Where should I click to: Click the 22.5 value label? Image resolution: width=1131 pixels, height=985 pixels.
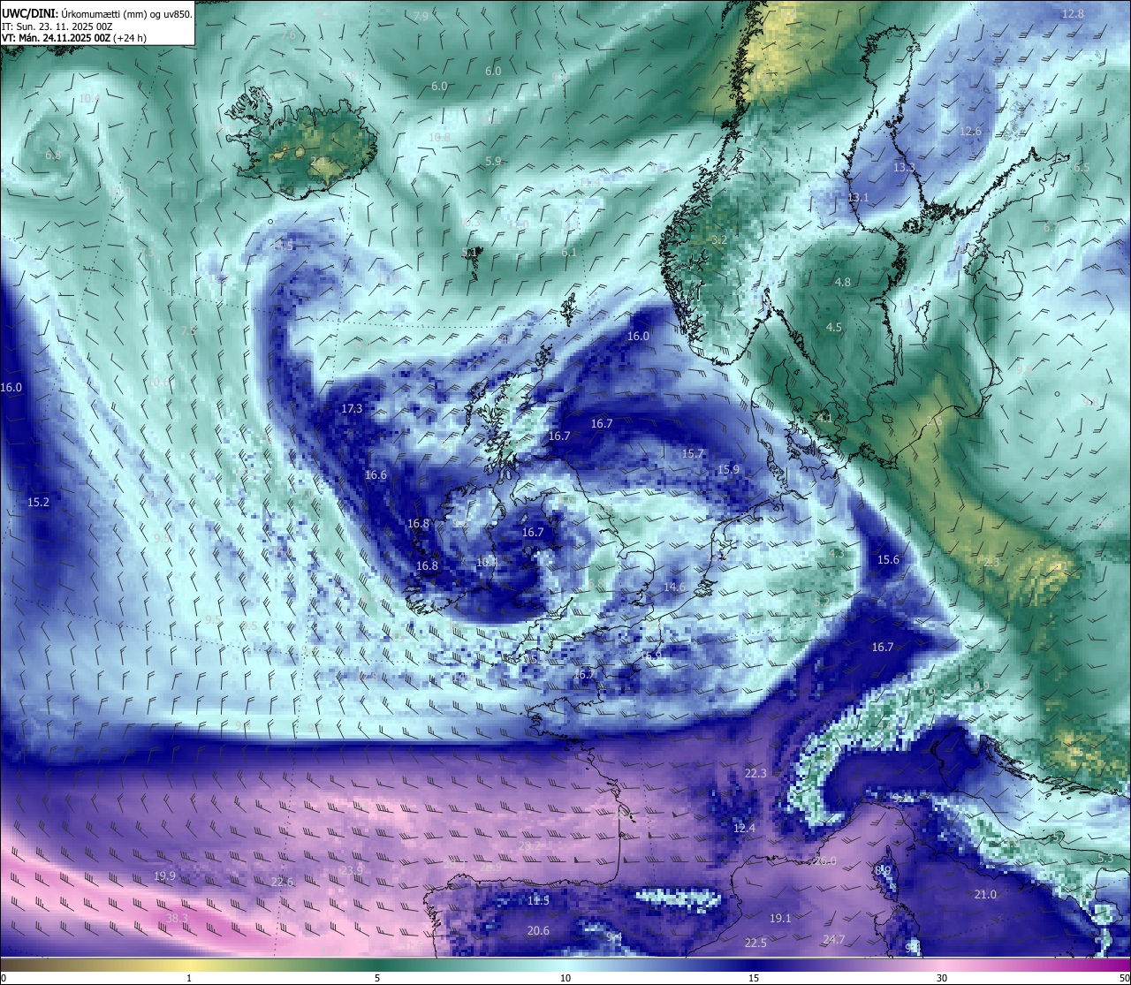coord(755,943)
